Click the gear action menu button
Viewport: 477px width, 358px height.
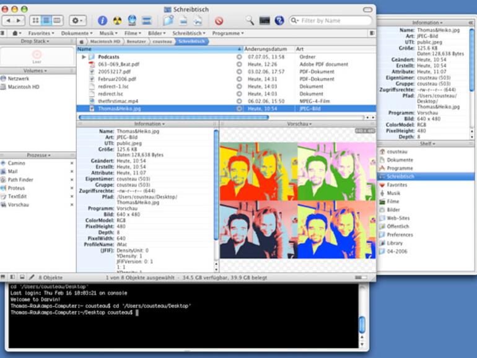(x=78, y=20)
